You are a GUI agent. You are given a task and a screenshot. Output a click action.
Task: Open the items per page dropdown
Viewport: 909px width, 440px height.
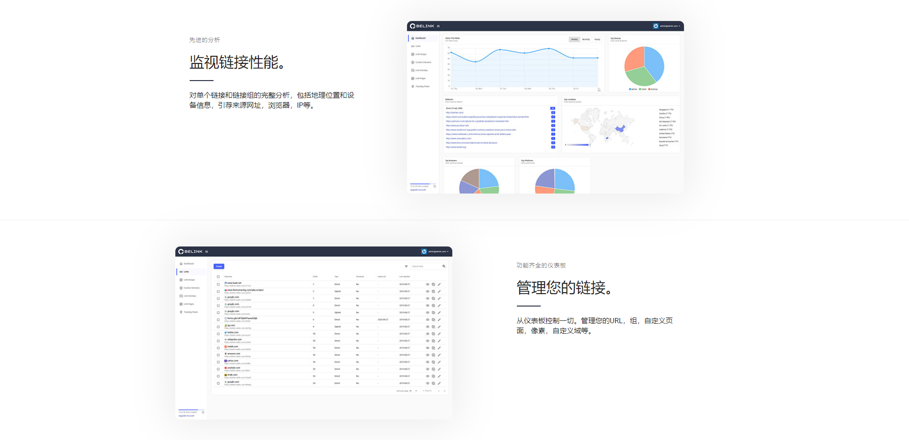click(x=413, y=391)
